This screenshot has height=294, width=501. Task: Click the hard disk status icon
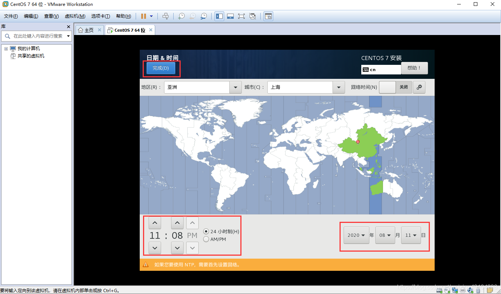tap(439, 290)
